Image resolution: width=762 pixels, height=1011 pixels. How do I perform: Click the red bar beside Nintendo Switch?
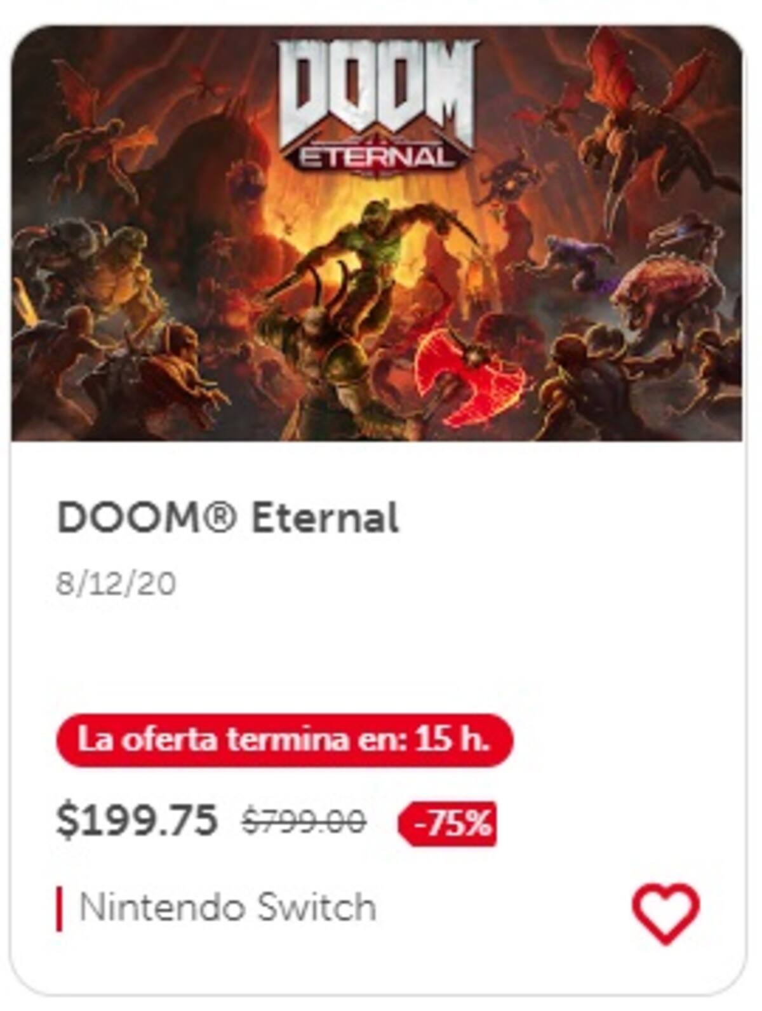tap(60, 909)
